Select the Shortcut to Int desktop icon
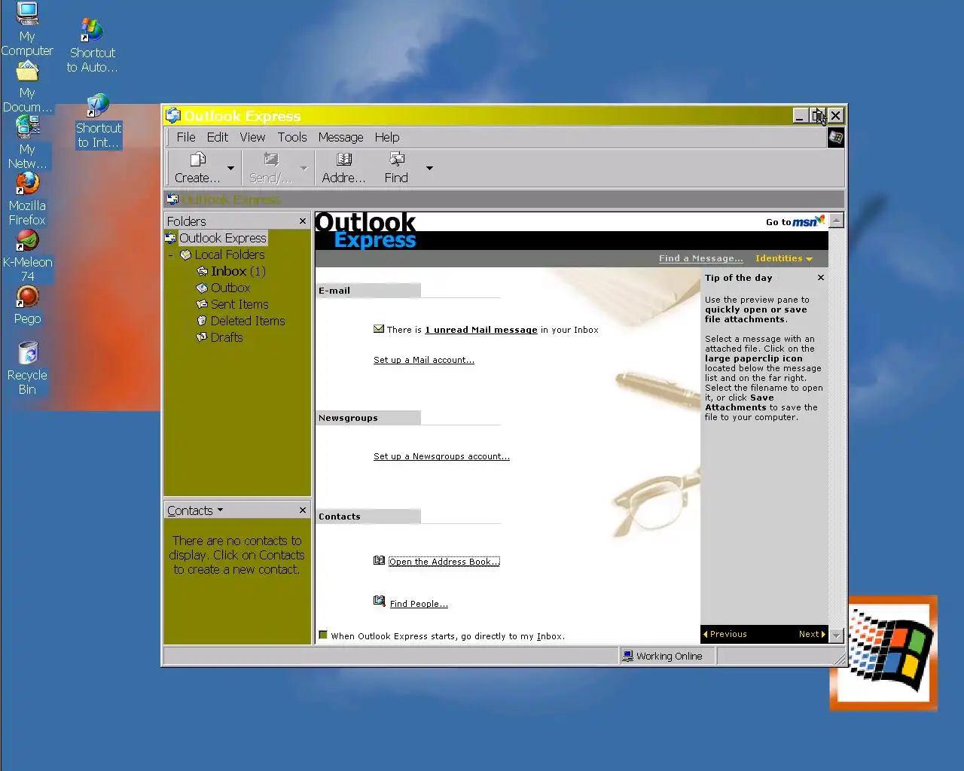The width and height of the screenshot is (964, 771). (98, 121)
